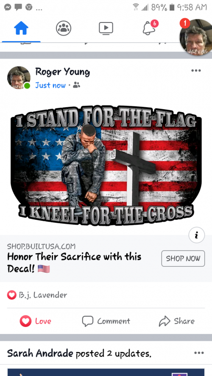Show ad info via the i icon
Image resolution: width=212 pixels, height=376 pixels.
[x=197, y=235]
